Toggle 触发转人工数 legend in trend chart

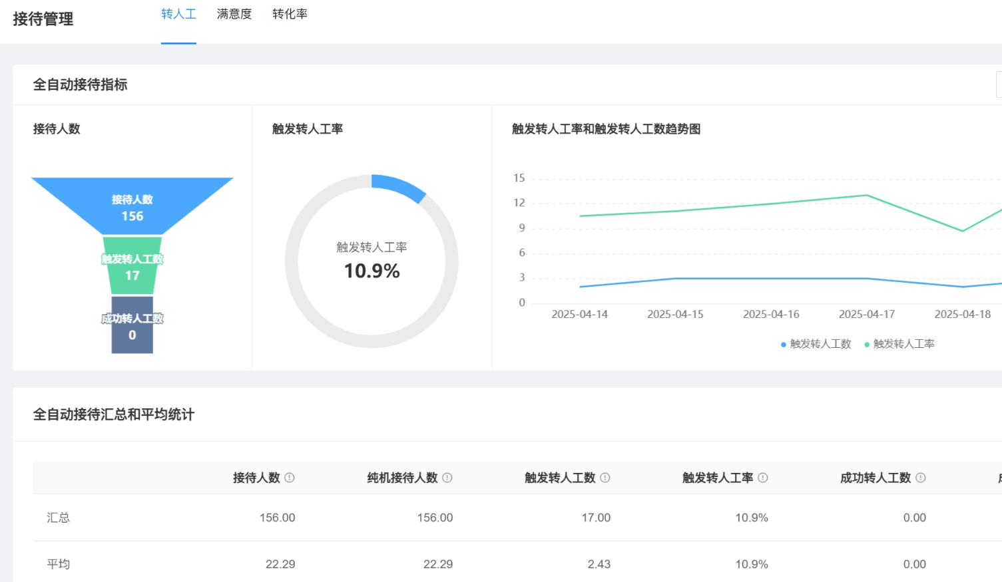[x=816, y=344]
